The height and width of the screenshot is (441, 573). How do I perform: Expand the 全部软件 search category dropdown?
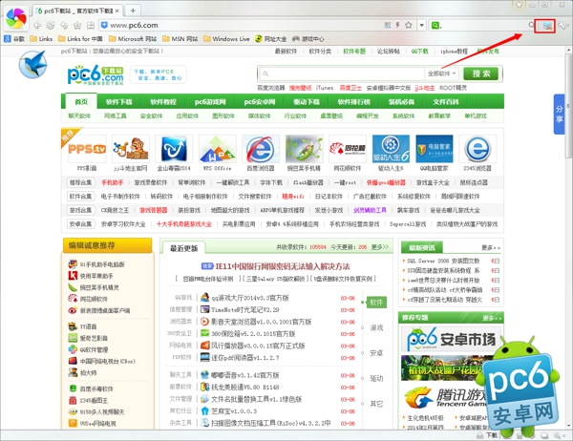[x=443, y=73]
